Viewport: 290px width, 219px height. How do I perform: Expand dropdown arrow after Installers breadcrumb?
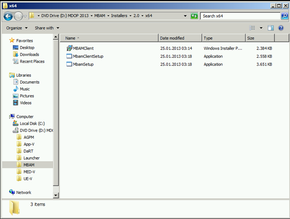(x=130, y=16)
